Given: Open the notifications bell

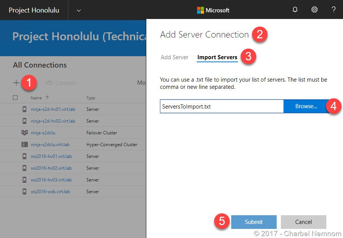Looking at the screenshot, I should pos(295,9).
